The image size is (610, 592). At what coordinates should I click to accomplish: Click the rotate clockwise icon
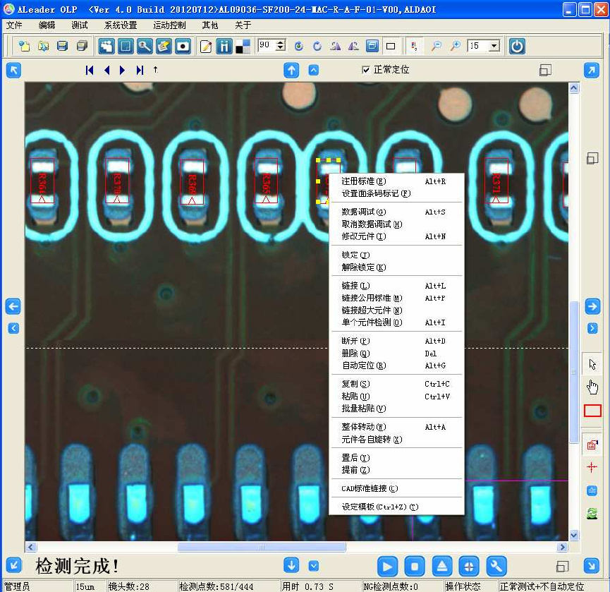coord(317,47)
